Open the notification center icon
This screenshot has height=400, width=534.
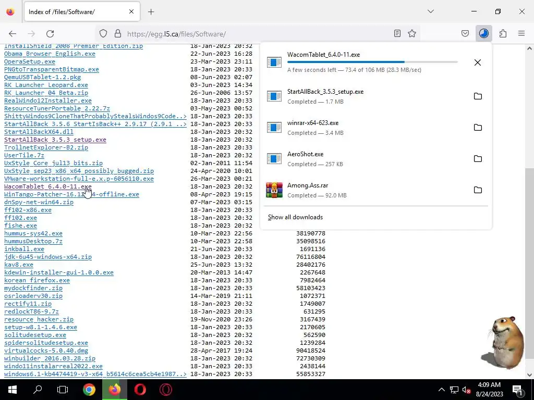coord(518,390)
